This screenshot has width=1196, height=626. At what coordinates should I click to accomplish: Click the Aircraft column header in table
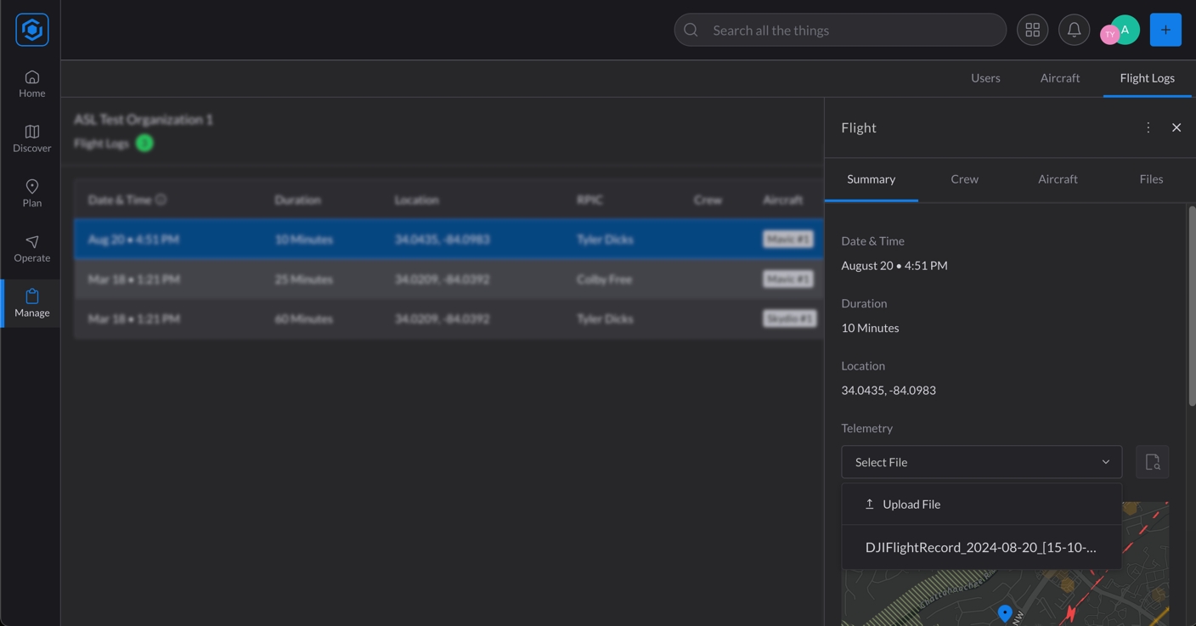(x=782, y=200)
